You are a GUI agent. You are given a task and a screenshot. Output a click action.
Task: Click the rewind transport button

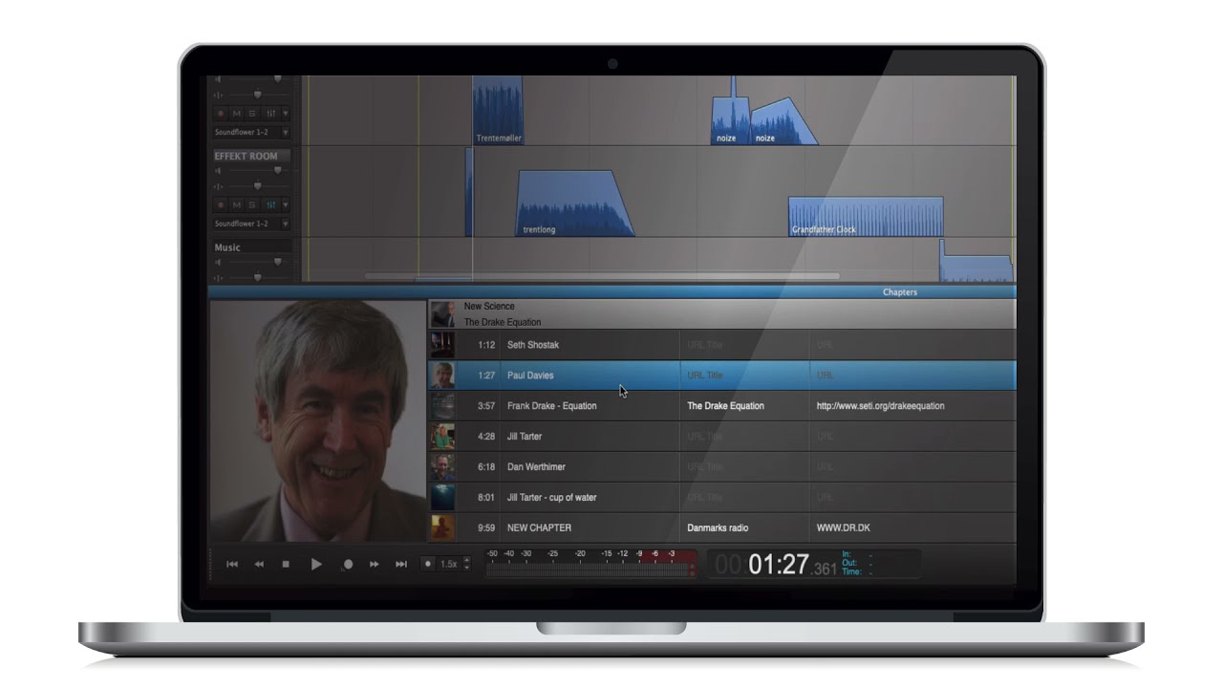click(259, 564)
